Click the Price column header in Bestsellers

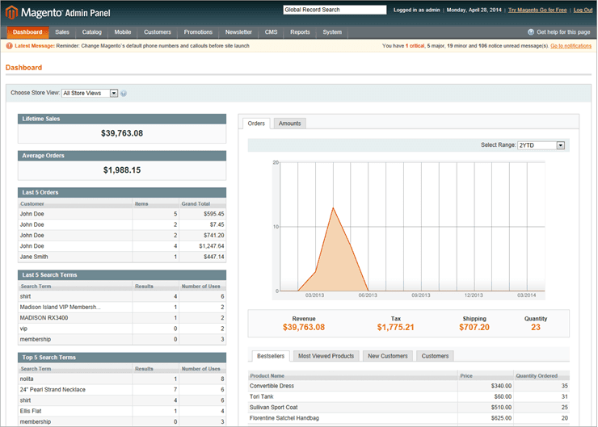tap(486, 375)
